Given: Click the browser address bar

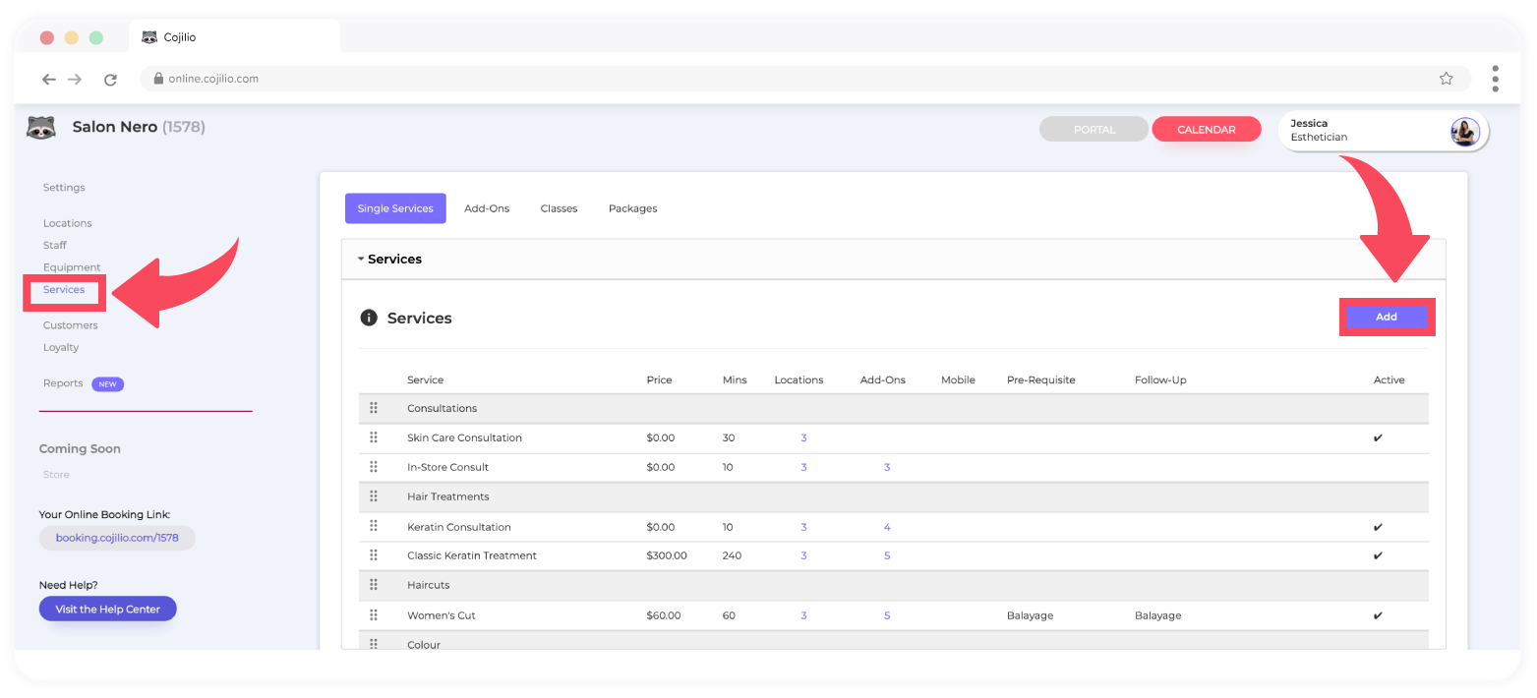Looking at the screenshot, I should tap(688, 79).
